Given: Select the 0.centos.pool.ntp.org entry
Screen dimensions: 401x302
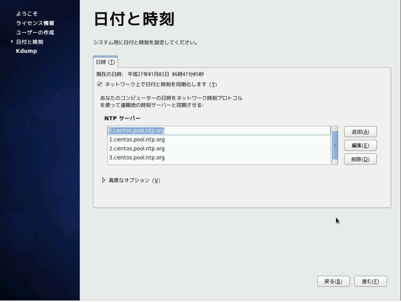Looking at the screenshot, I should (219, 130).
